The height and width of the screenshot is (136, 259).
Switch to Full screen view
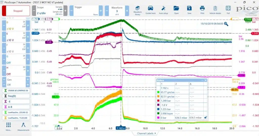pos(228,10)
